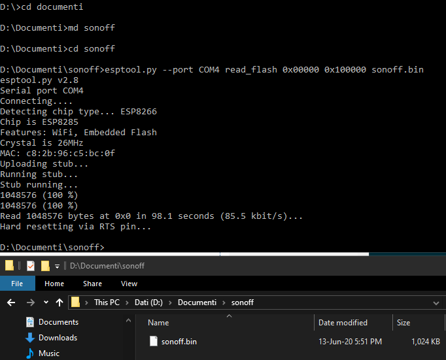
Task: Open the Customize Quick Access Toolbar dropdown
Action: coord(57,266)
